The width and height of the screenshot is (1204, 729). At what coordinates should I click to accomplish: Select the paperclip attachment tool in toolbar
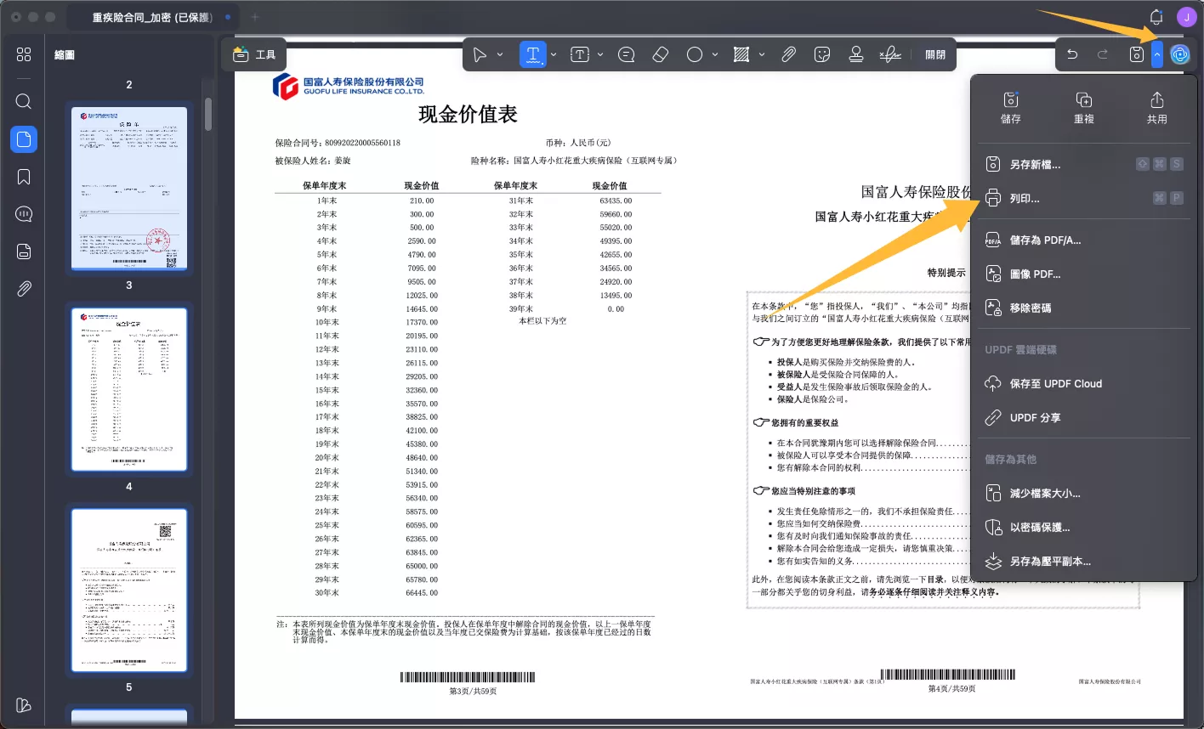[788, 54]
